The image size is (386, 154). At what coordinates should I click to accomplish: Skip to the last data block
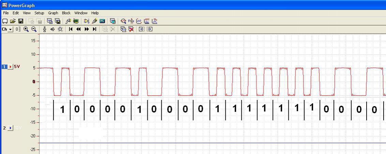(x=94, y=29)
